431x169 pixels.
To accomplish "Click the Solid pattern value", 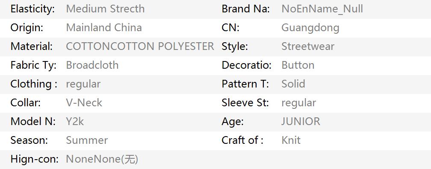I will tap(293, 84).
